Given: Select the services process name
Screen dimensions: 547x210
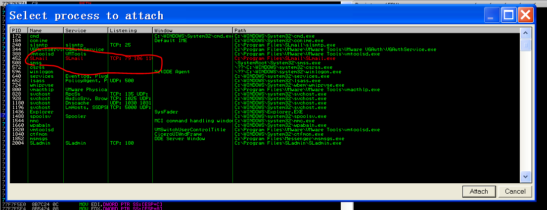Looking at the screenshot, I should point(42,76).
